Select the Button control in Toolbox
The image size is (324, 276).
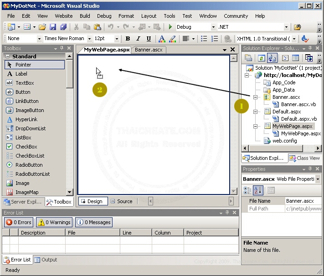pyautogui.click(x=35, y=92)
